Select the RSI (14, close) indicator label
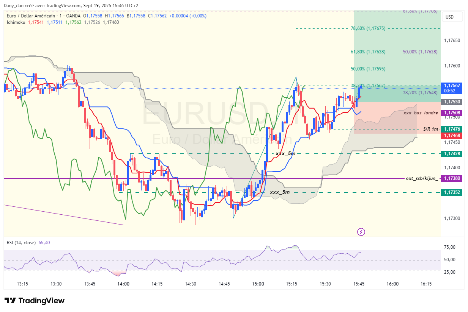This screenshot has height=312, width=468. (x=21, y=242)
